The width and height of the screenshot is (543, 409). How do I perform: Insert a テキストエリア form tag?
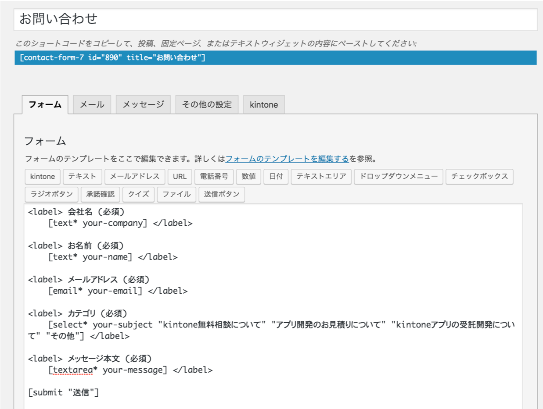321,177
